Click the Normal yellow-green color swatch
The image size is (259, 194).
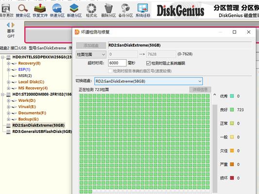pos(232,123)
